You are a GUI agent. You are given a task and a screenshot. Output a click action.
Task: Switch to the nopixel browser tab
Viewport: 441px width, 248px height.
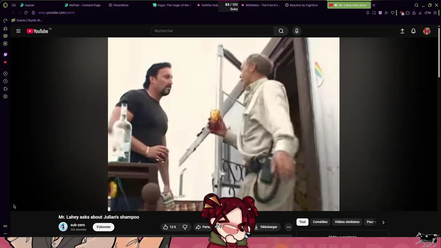tap(29, 5)
